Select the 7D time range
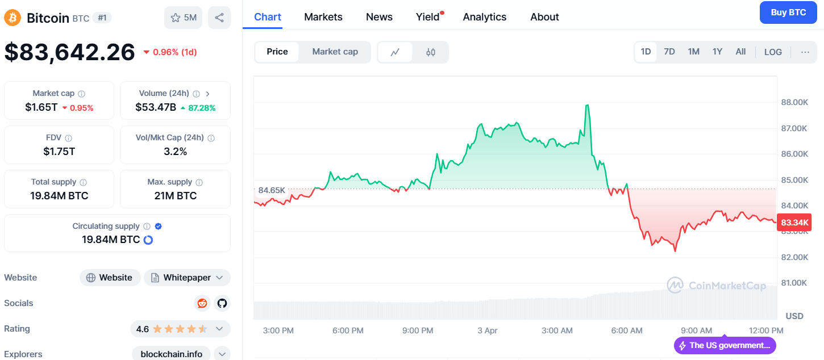 point(669,52)
